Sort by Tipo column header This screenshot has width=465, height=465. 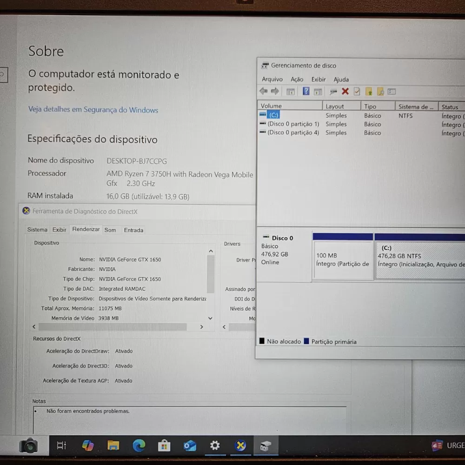(378, 106)
